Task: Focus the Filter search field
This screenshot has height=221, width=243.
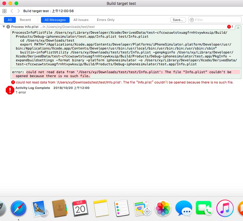Action: click(215, 20)
